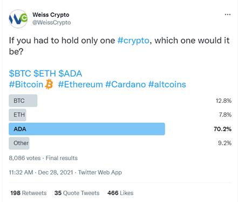The height and width of the screenshot is (202, 238).
Task: Click the Bitcoin emoji icon
Action: tap(49, 85)
